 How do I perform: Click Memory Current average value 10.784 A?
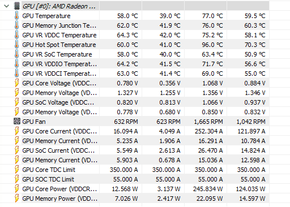pos(253,141)
